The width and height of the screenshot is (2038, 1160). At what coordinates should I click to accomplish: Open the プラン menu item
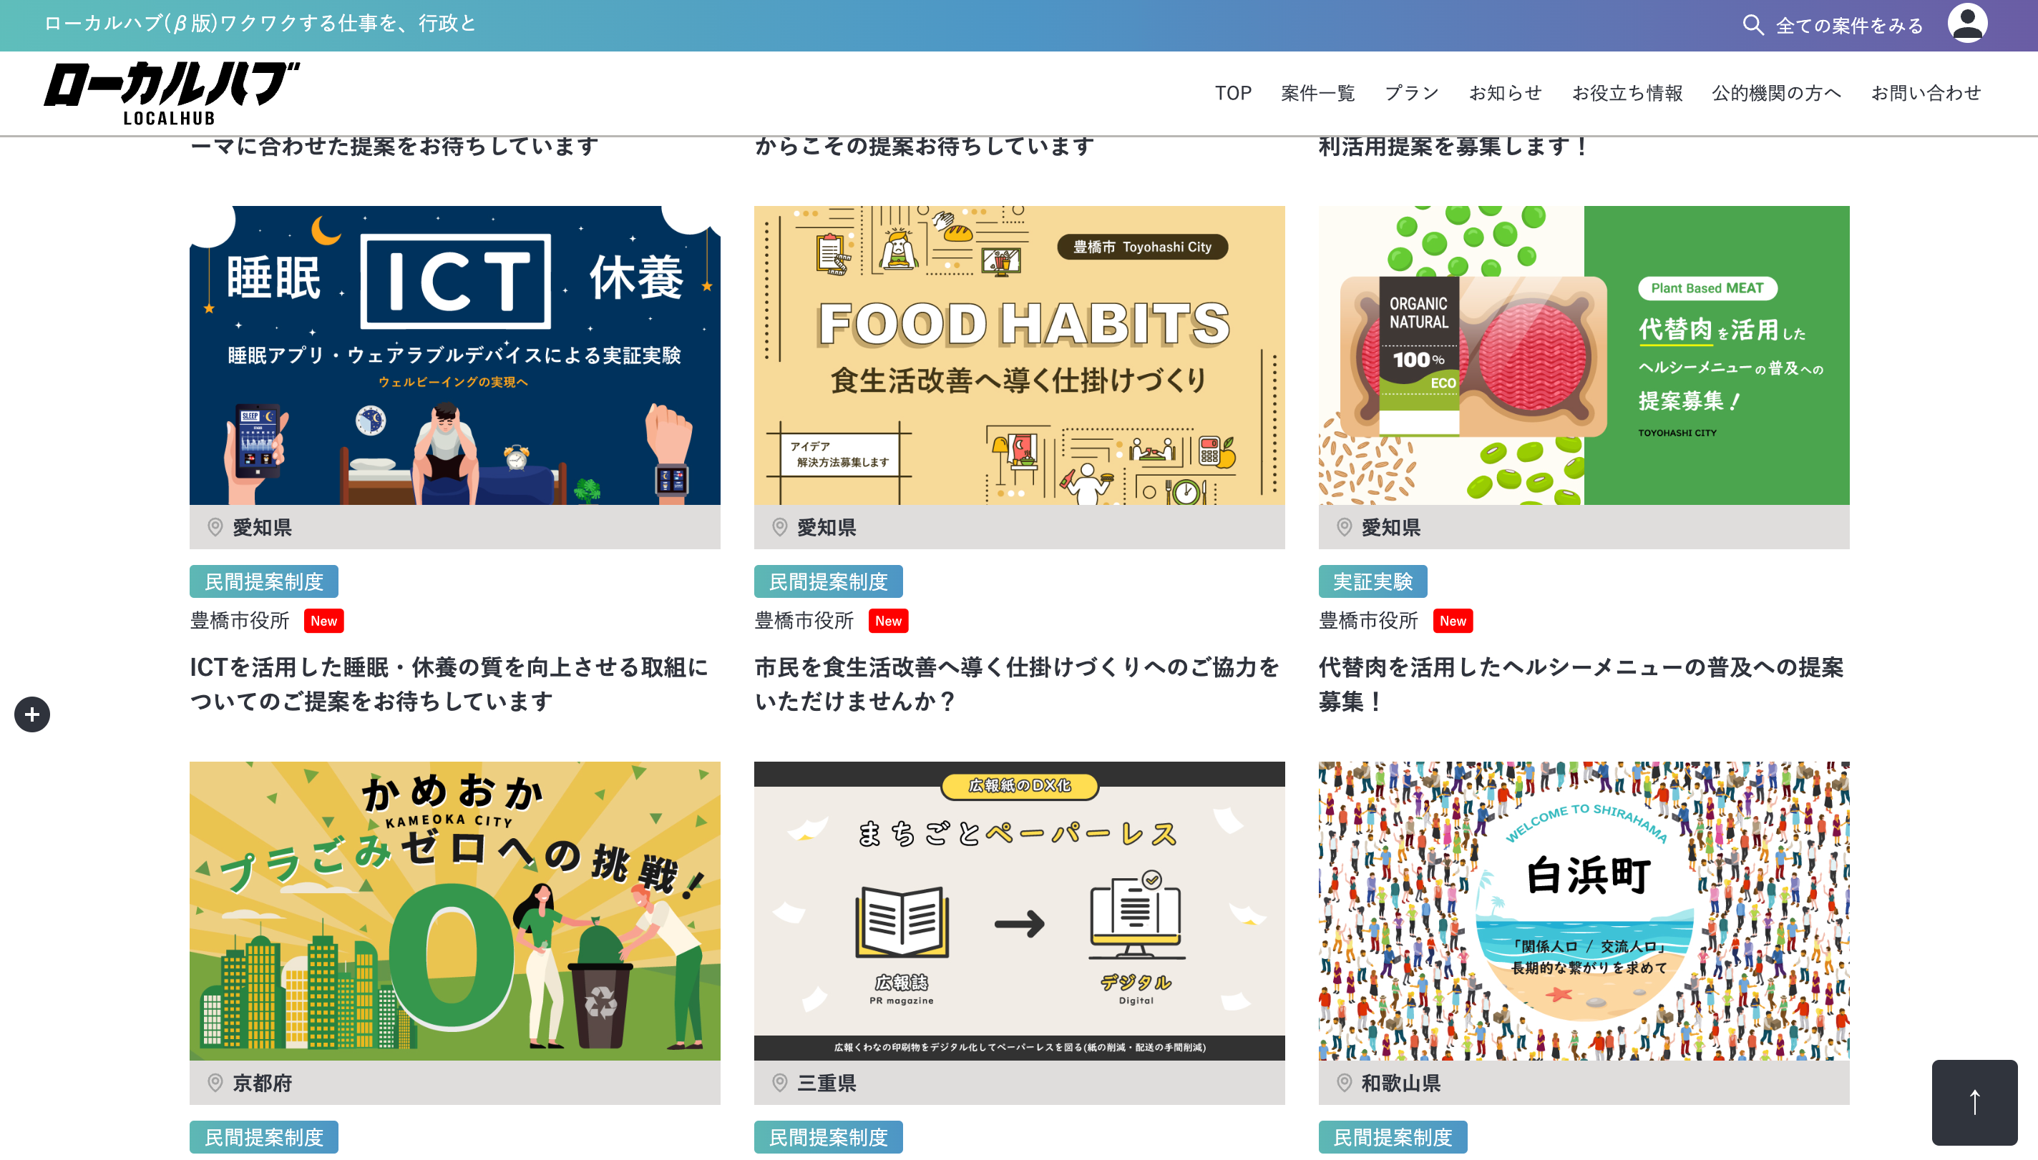(x=1412, y=93)
